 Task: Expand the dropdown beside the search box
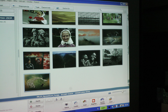click(x=125, y=11)
